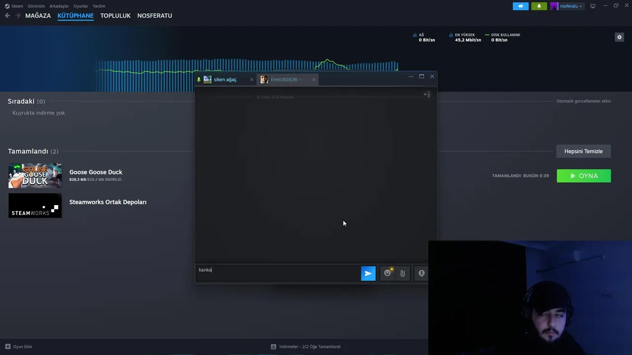Click siken ağaç avatar in chat tab
The height and width of the screenshot is (355, 632).
point(207,79)
